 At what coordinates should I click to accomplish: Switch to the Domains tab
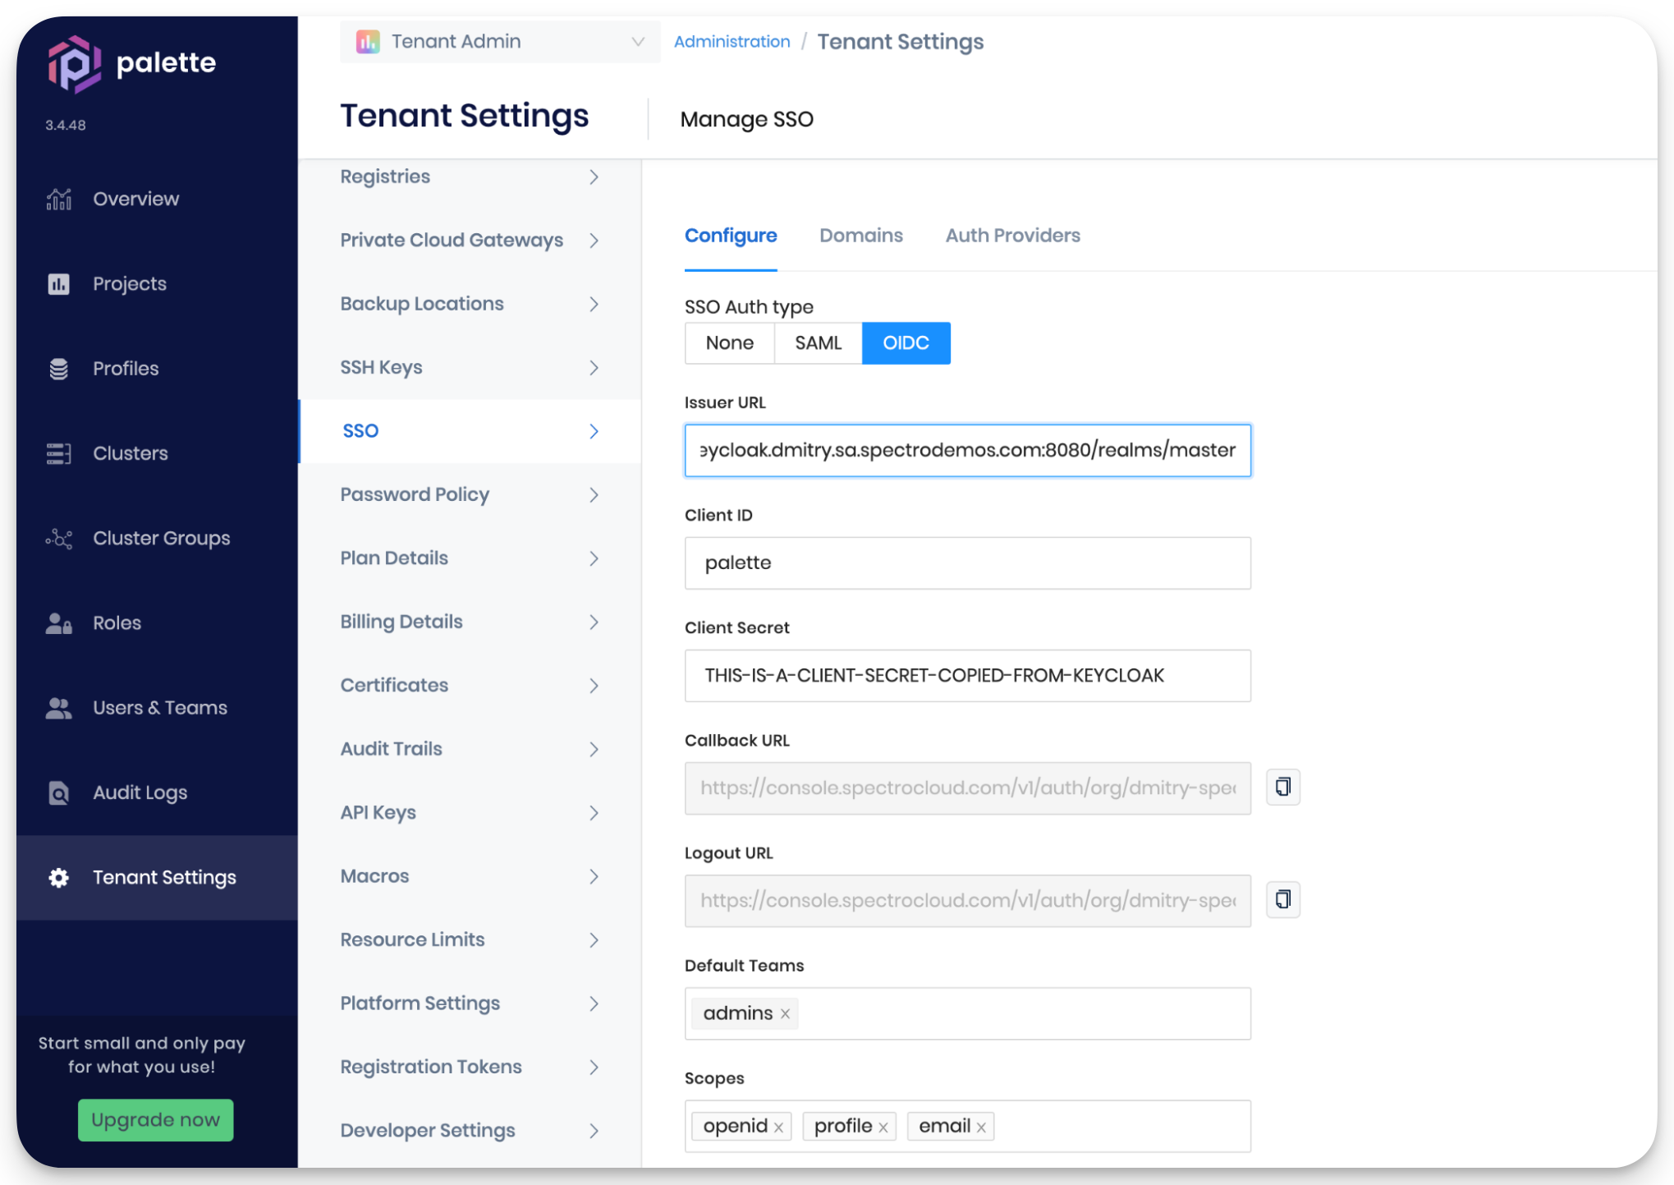[861, 236]
